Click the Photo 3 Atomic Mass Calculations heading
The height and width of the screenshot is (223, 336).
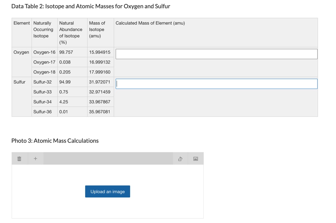[55, 141]
